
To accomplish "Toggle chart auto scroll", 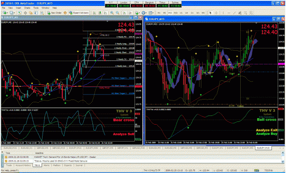I will tap(124, 13).
